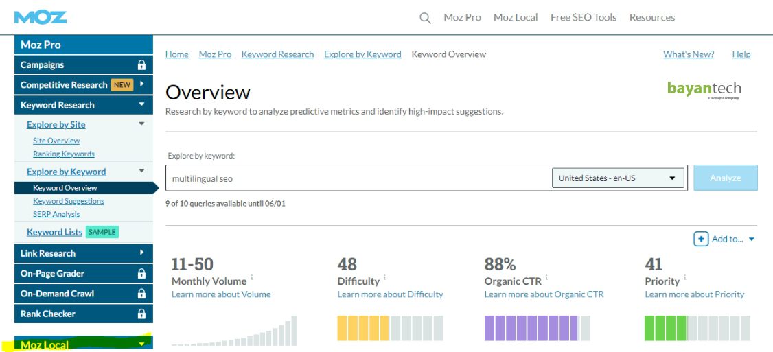This screenshot has height=352, width=773.
Task: Click the Monthly Volume trend chart
Action: tap(234, 330)
